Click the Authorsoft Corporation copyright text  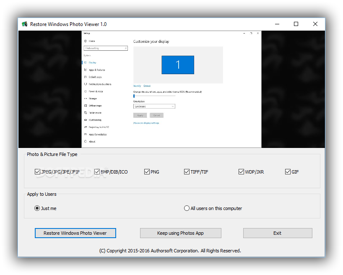point(170,251)
